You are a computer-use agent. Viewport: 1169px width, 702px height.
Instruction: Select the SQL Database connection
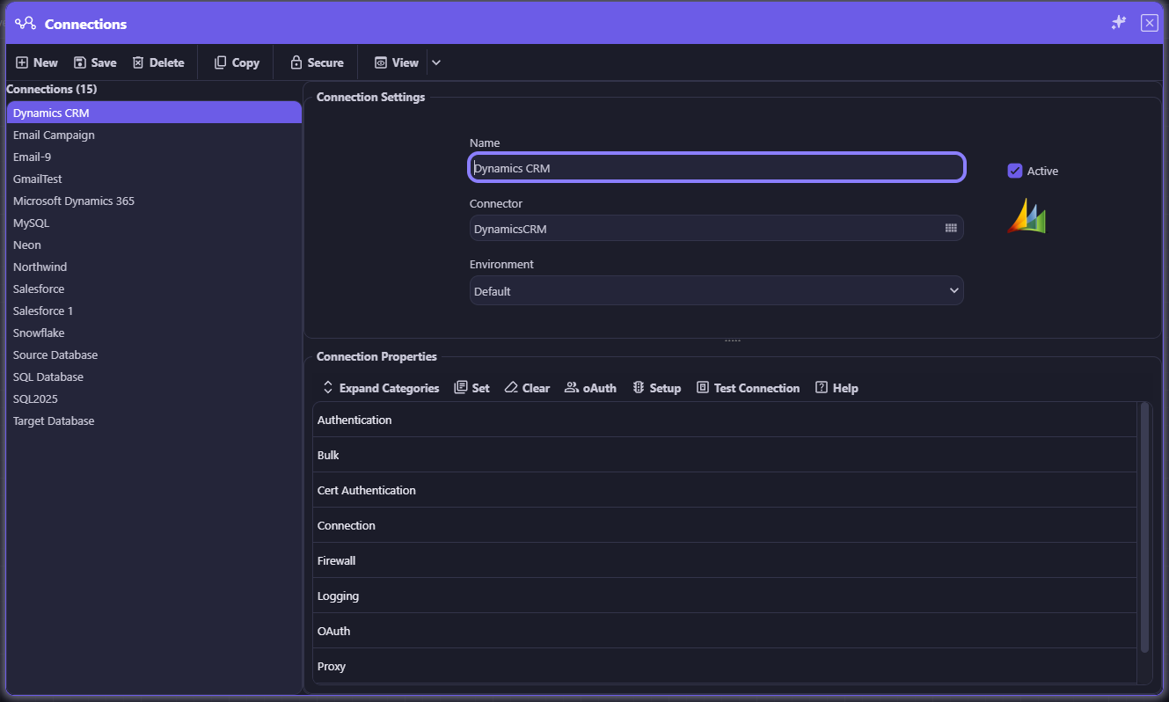click(154, 377)
